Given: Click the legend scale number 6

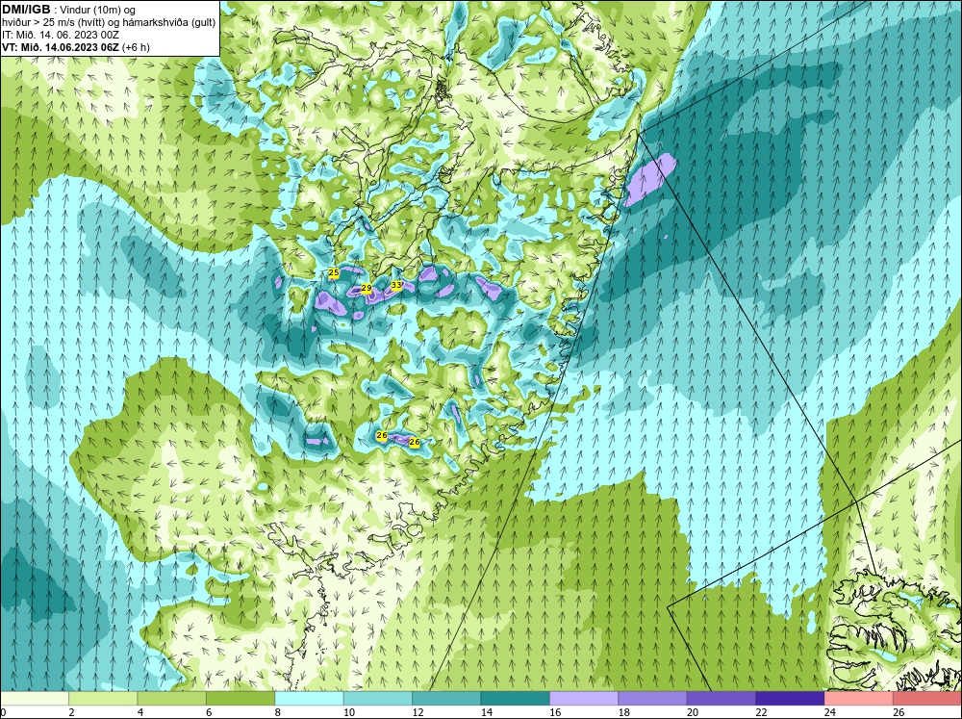Looking at the screenshot, I should tap(209, 712).
